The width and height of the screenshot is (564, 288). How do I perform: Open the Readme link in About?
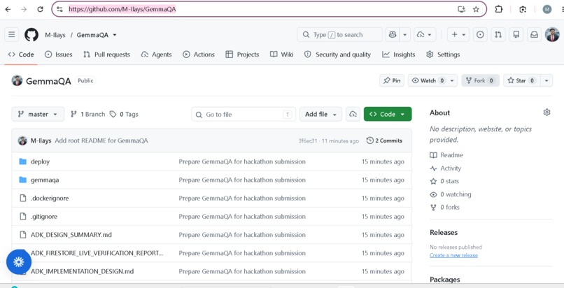pyautogui.click(x=446, y=155)
